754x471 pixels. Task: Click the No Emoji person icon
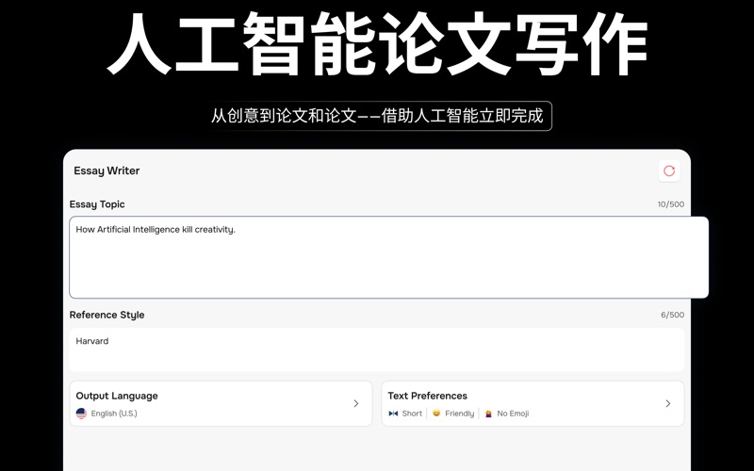tap(488, 414)
